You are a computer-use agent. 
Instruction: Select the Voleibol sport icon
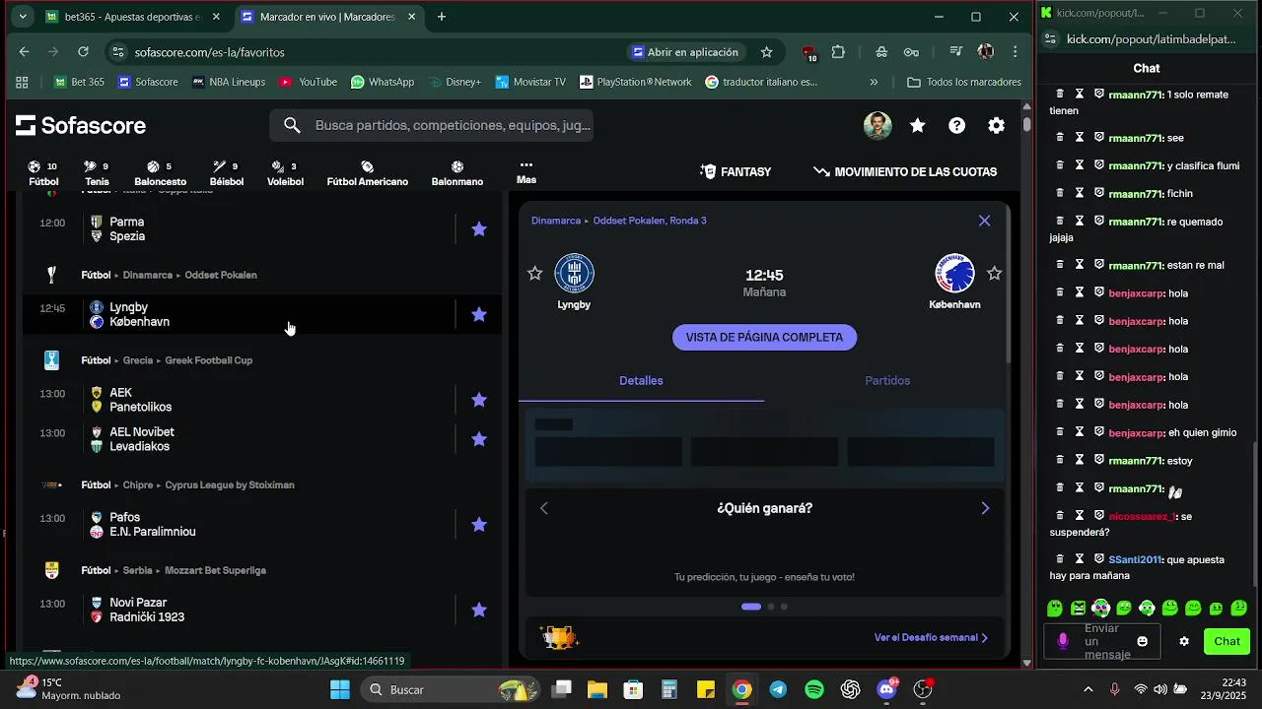(285, 173)
